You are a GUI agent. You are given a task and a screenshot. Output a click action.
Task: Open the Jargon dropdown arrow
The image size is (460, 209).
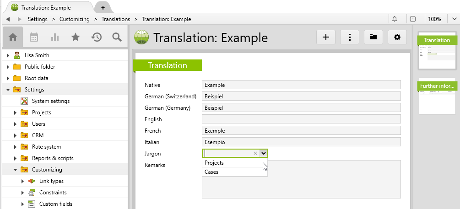click(264, 154)
